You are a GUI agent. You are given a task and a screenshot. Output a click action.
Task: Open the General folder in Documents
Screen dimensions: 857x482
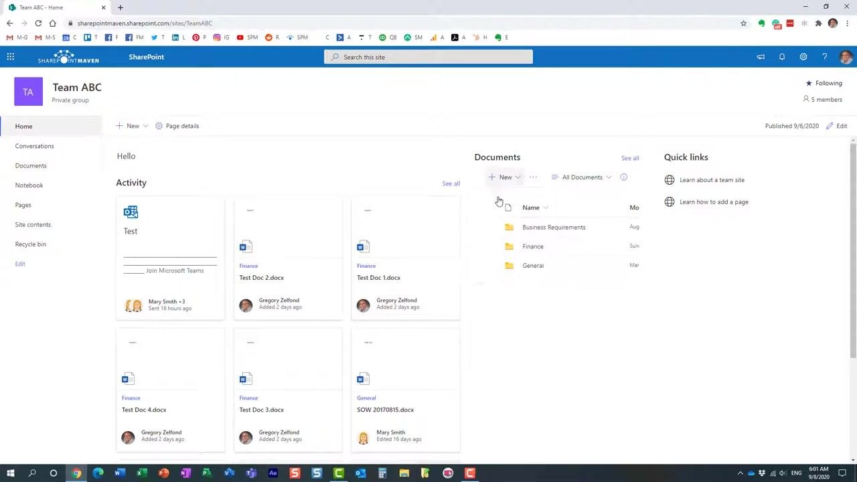pos(533,266)
